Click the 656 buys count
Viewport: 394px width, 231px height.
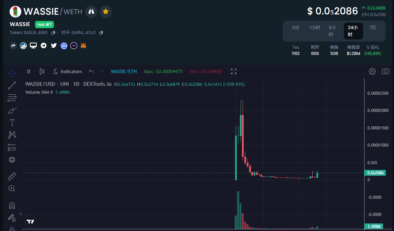pos(315,54)
